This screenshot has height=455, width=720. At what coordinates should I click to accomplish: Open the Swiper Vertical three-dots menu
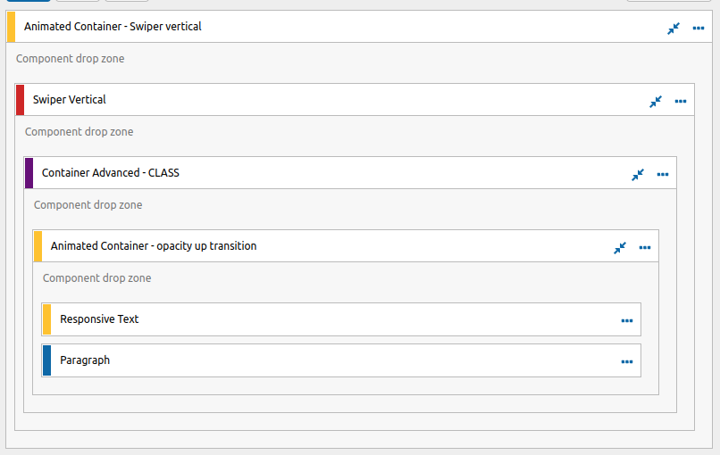681,102
